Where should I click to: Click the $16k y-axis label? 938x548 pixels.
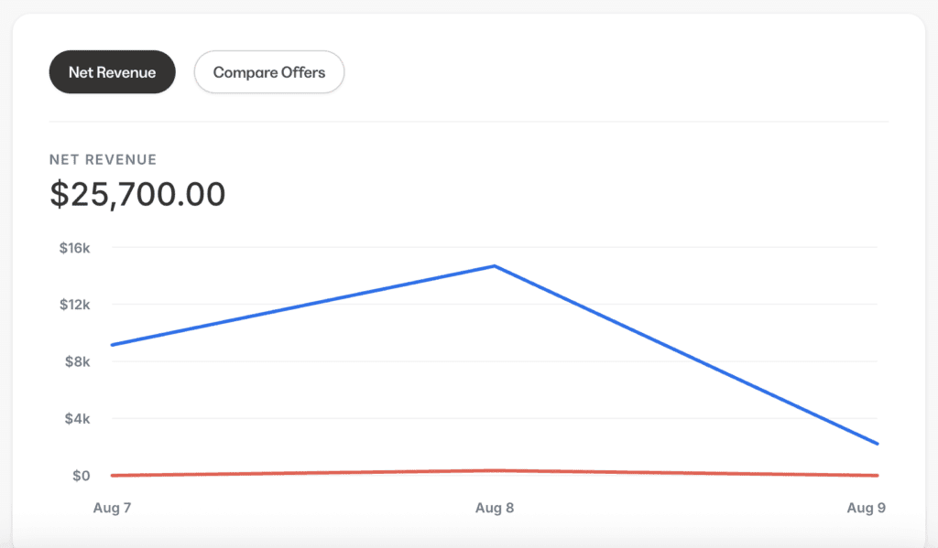pos(75,248)
